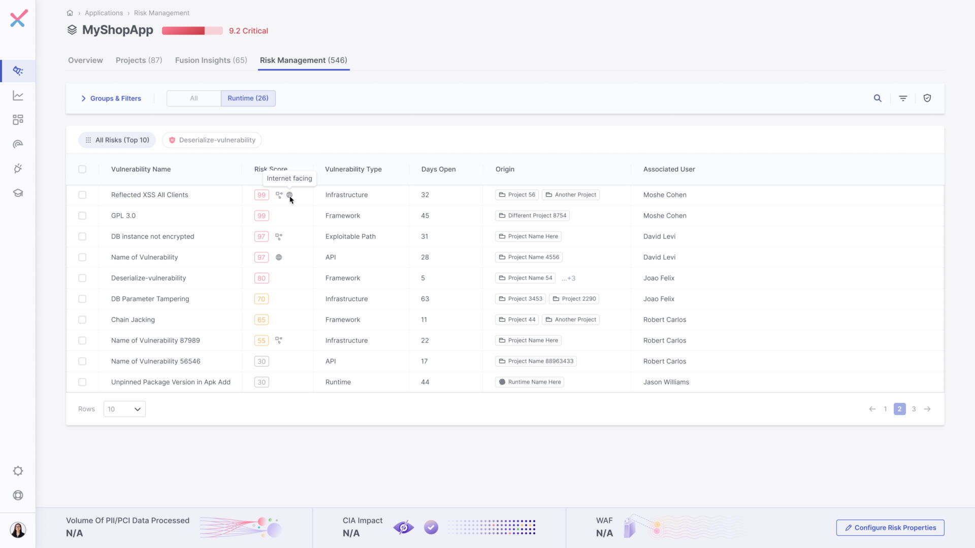The height and width of the screenshot is (548, 975).
Task: Switch to the Fusion Insights tab
Action: point(211,60)
